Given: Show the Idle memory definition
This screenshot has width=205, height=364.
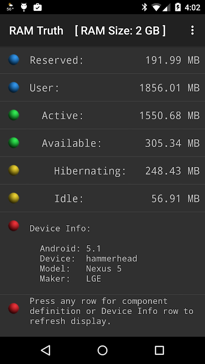Looking at the screenshot, I should tap(102, 198).
